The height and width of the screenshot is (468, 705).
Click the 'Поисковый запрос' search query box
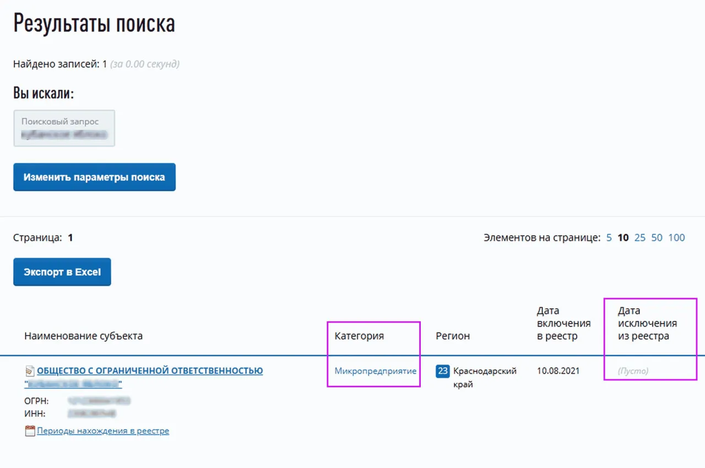point(64,128)
